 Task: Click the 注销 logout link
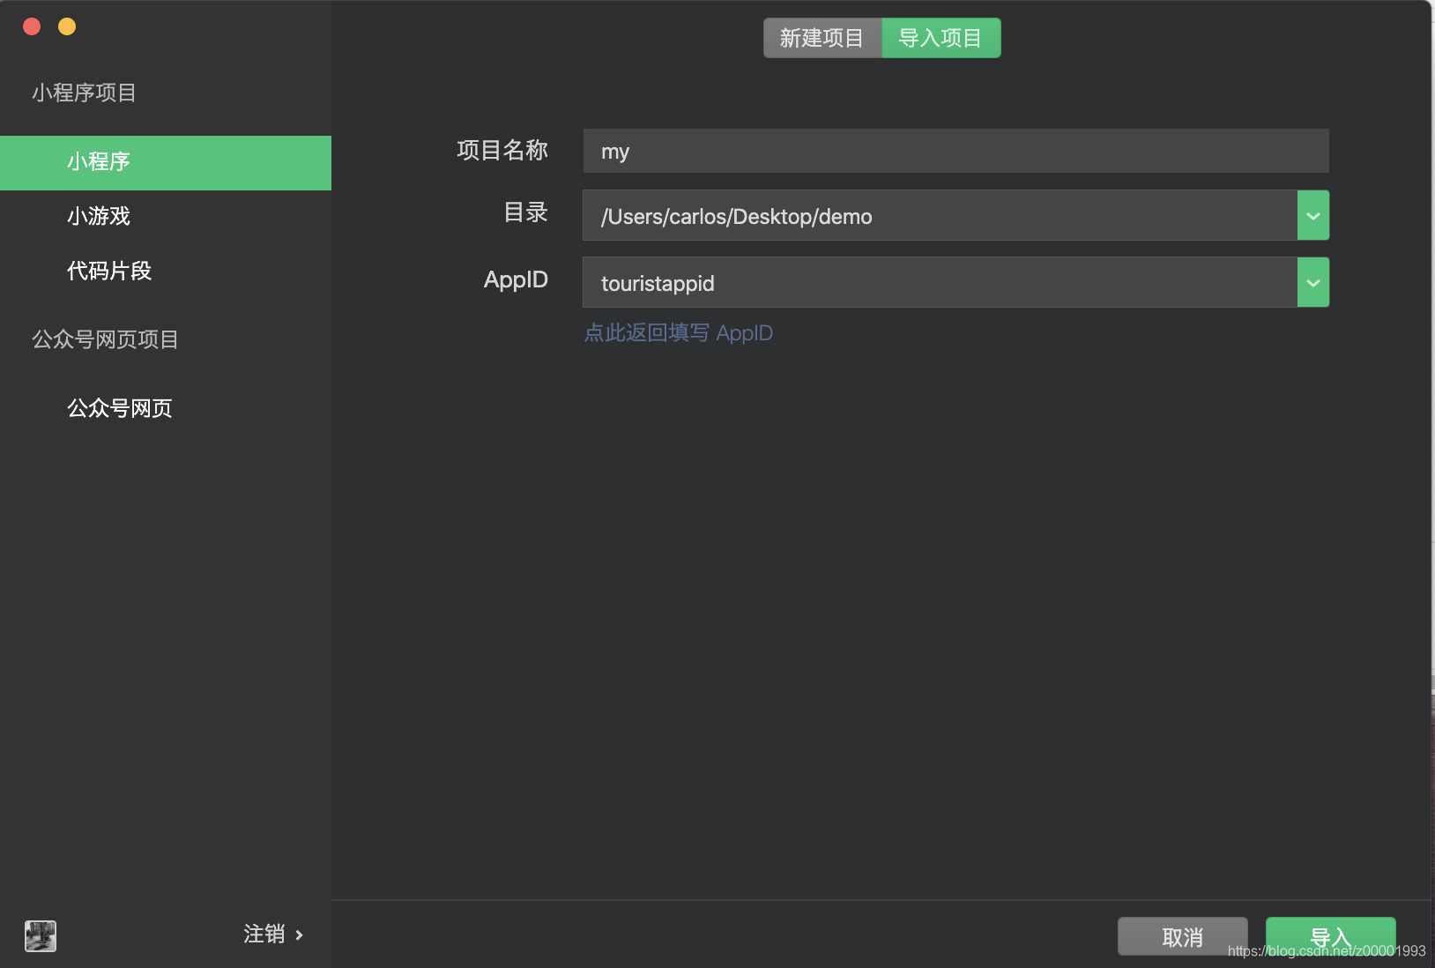[x=264, y=934]
